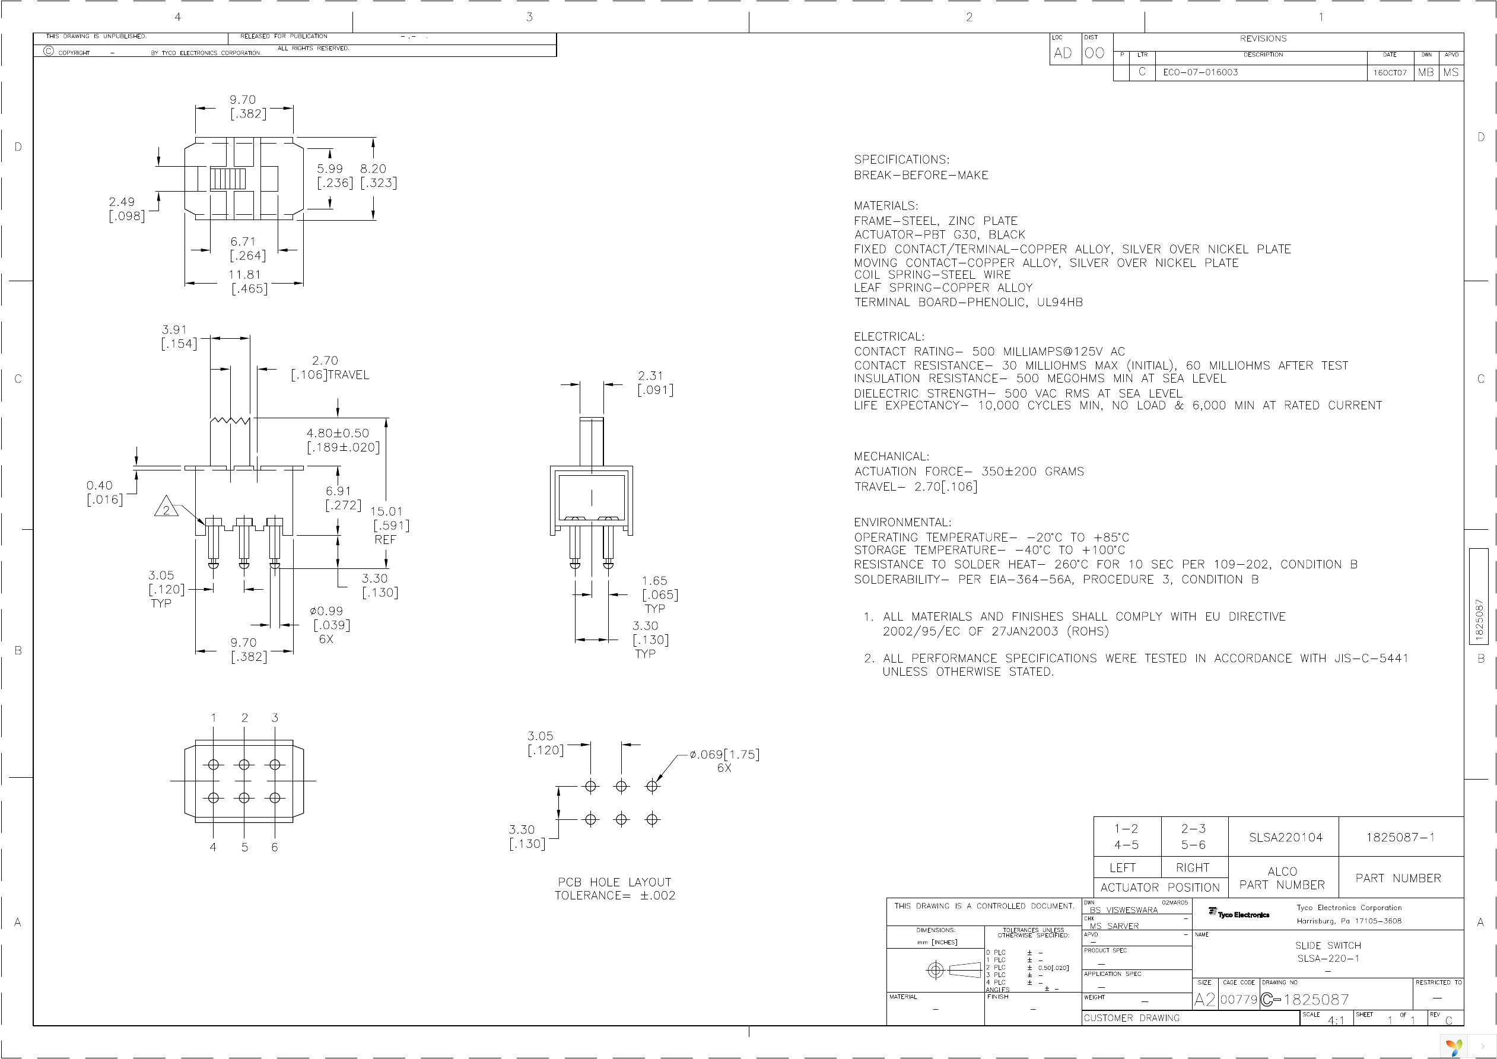Image resolution: width=1497 pixels, height=1059 pixels.
Task: Select the '2.49 [.098]' dimension
Action: 126,209
